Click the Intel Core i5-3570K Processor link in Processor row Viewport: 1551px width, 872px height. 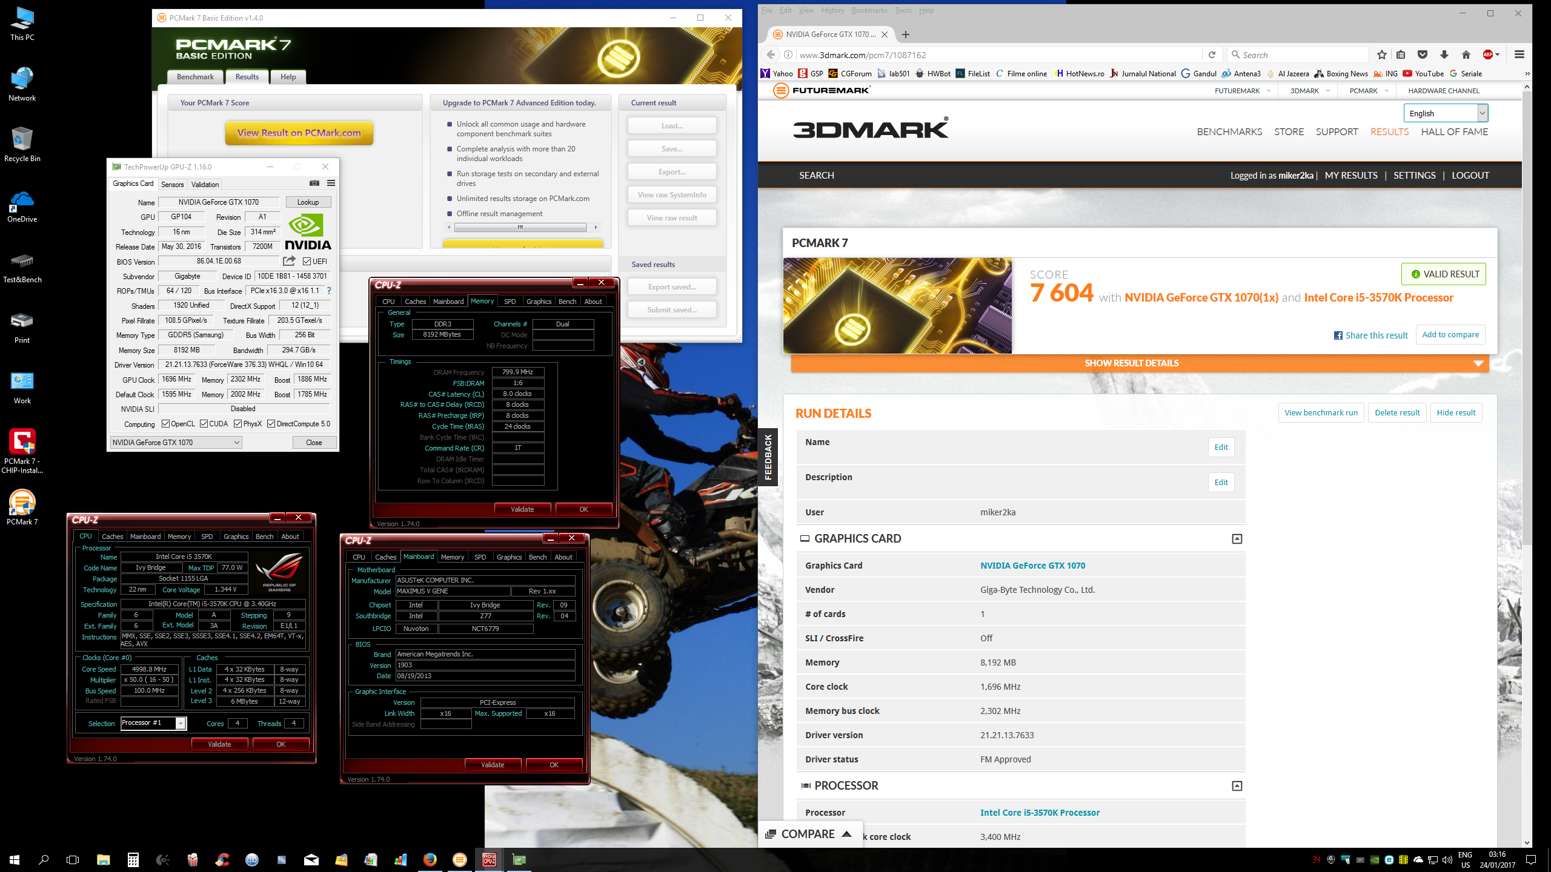(1040, 813)
